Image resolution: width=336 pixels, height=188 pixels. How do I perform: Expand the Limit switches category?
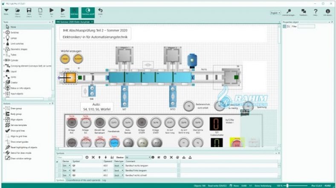click(4, 43)
